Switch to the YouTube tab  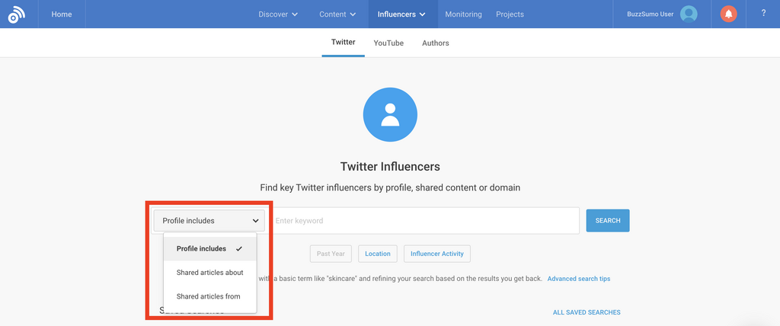388,43
